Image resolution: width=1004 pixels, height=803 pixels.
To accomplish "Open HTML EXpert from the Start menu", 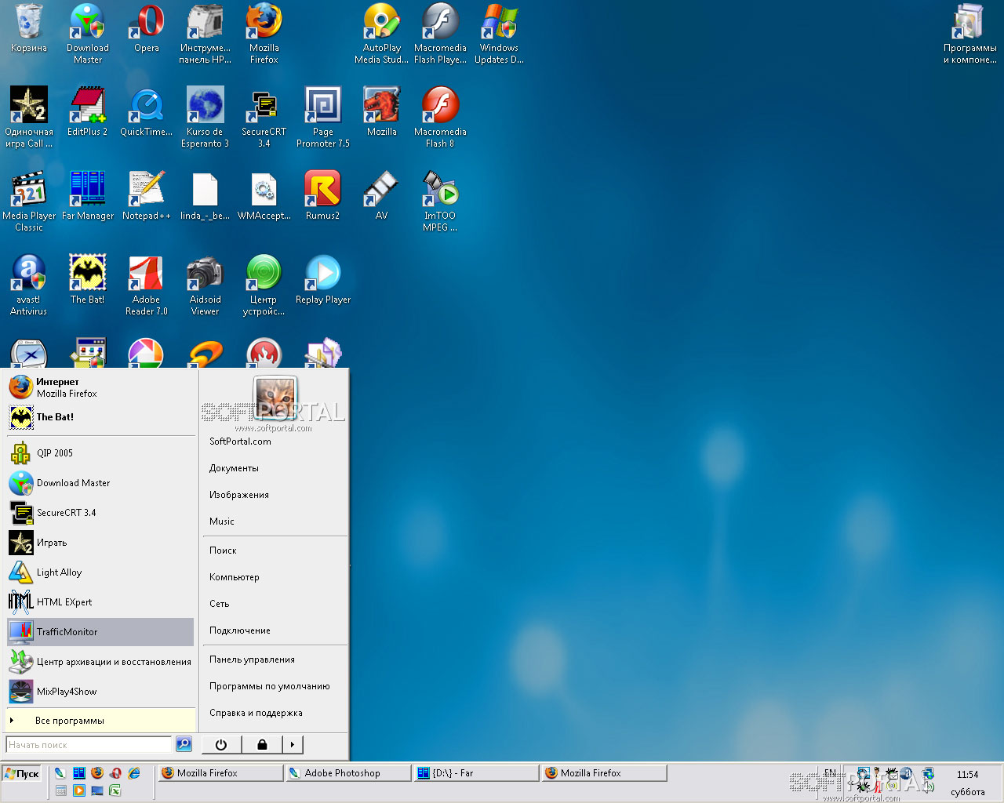I will [x=101, y=602].
